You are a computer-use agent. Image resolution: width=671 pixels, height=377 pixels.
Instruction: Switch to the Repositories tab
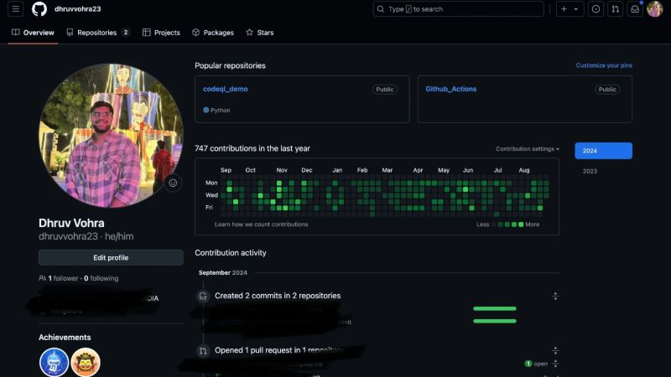pyautogui.click(x=98, y=33)
